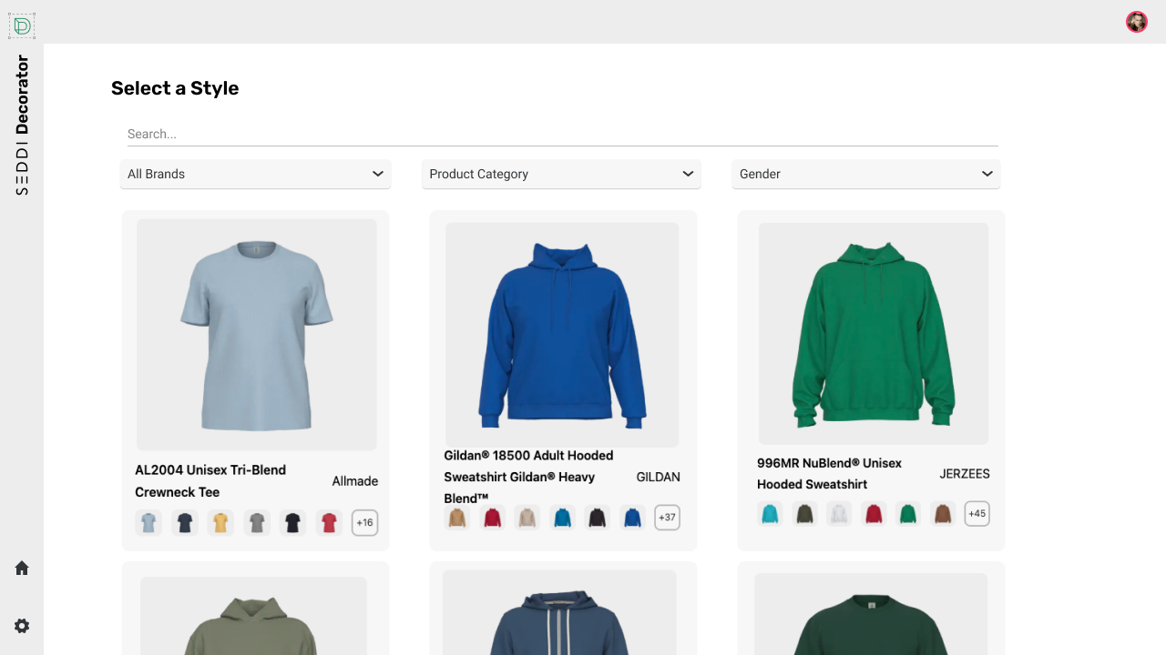Pick beige swatch for Gildan 18500
The height and width of the screenshot is (655, 1166).
point(527,518)
